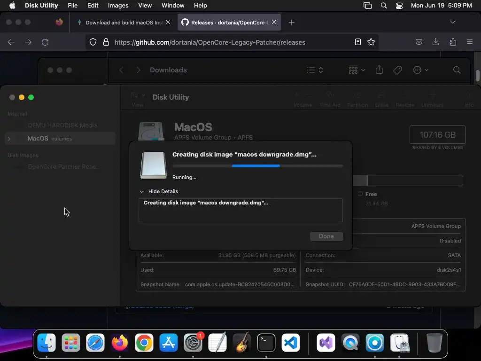Image resolution: width=481 pixels, height=361 pixels.
Task: Click the Device disk2s4s1 value
Action: [449, 270]
